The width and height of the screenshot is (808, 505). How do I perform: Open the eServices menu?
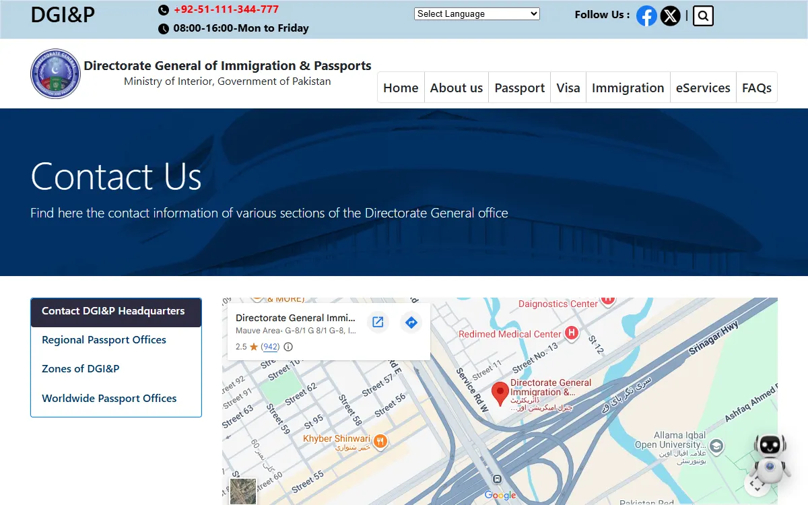703,88
